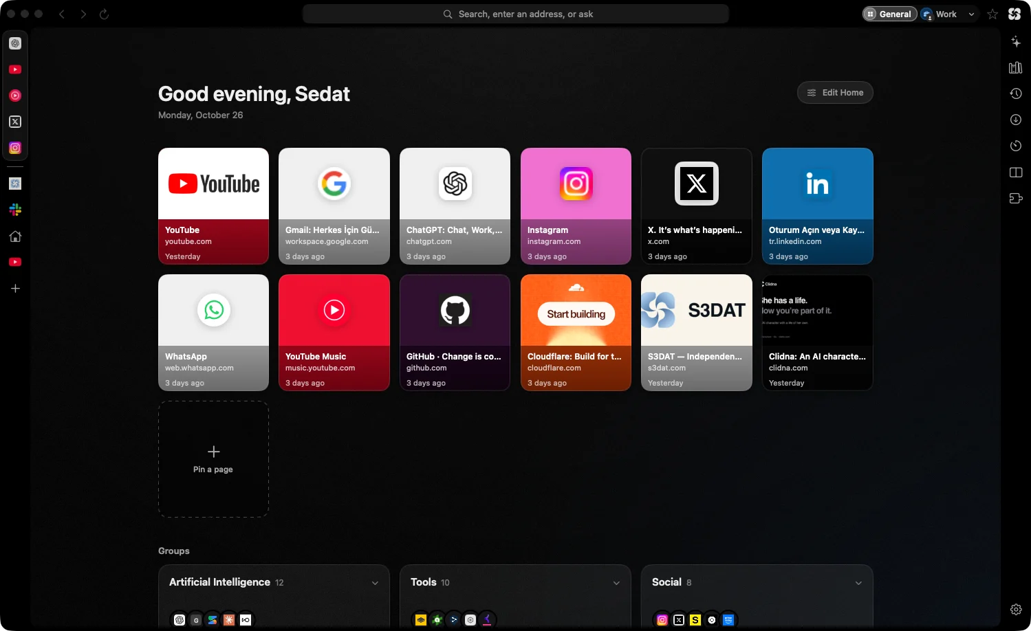Switch to the Work workspace
This screenshot has width=1031, height=631.
point(940,14)
